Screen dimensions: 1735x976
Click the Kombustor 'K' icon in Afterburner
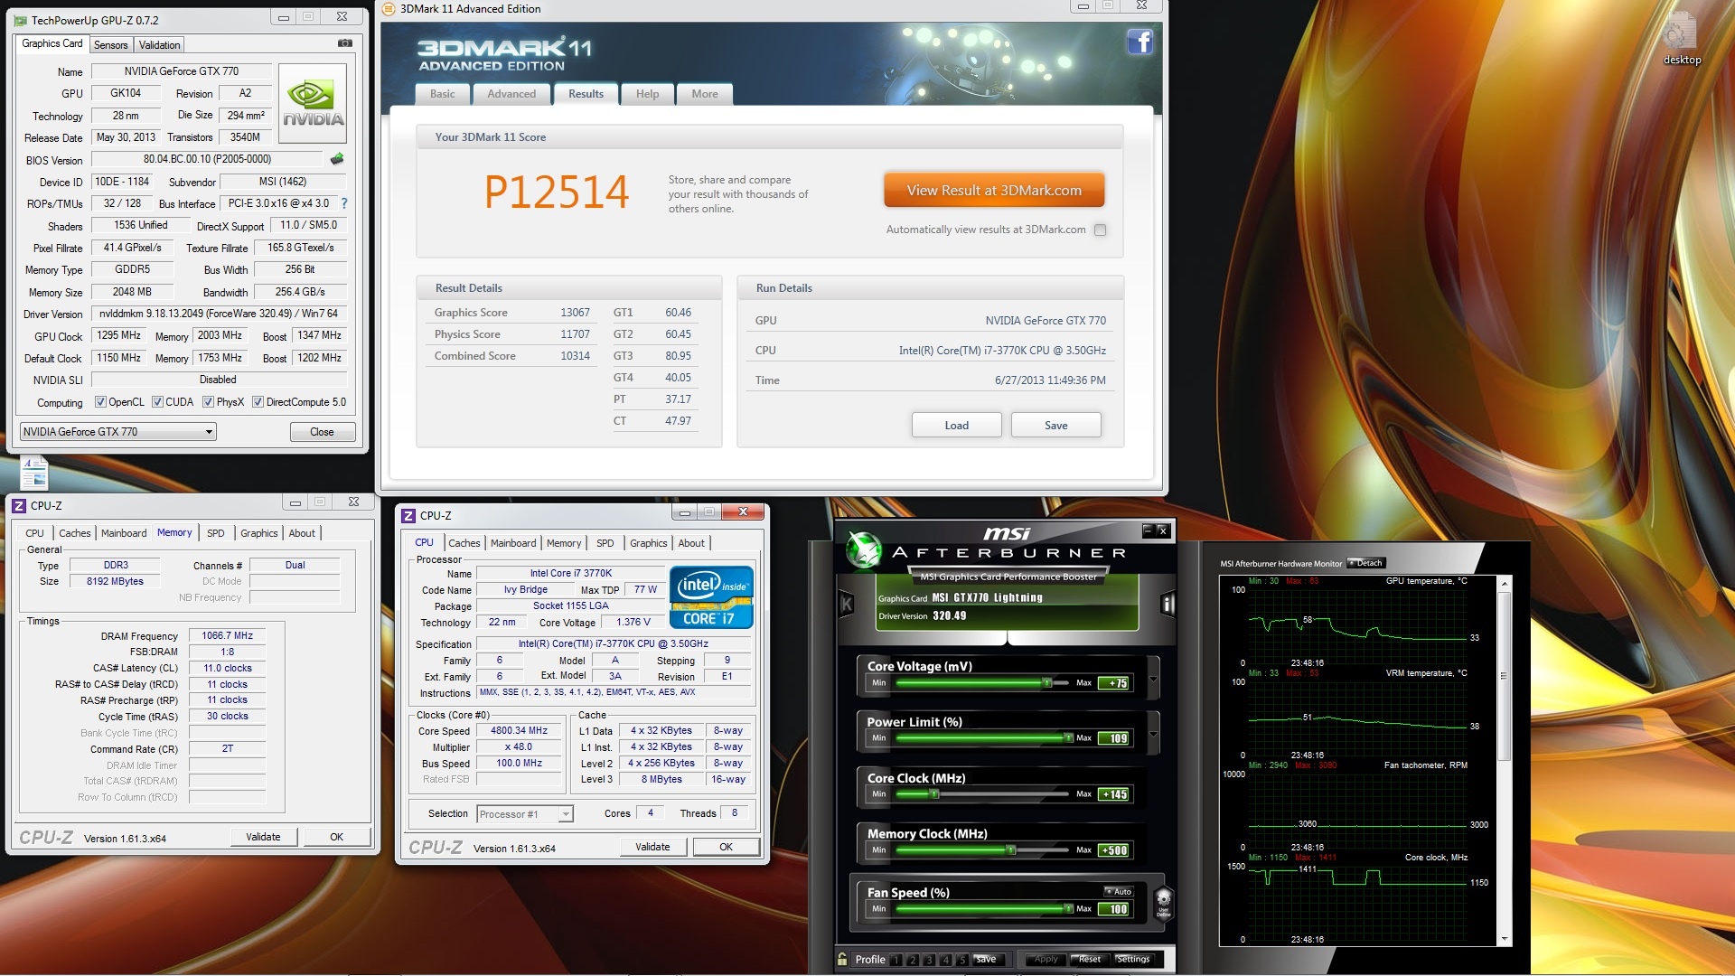847,605
